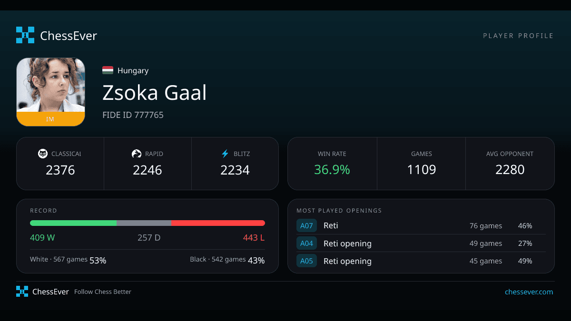Select the Blitz lightning bolt icon
571x321 pixels.
pos(225,154)
